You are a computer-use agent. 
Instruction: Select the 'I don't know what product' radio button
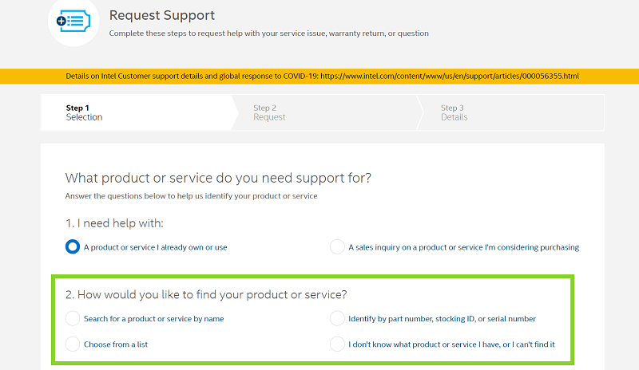click(x=337, y=344)
